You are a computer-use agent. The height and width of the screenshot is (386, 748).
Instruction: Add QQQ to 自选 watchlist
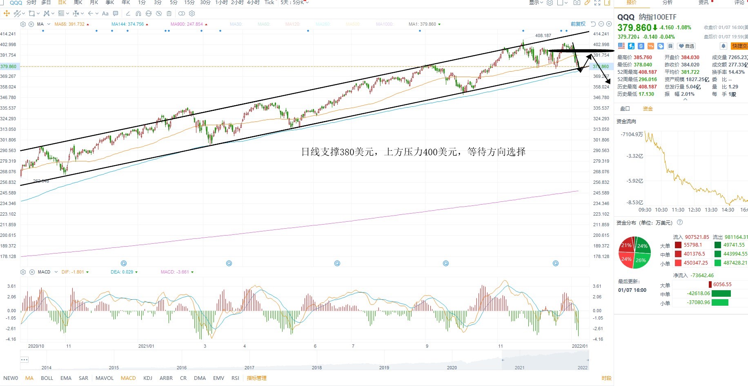(x=686, y=46)
